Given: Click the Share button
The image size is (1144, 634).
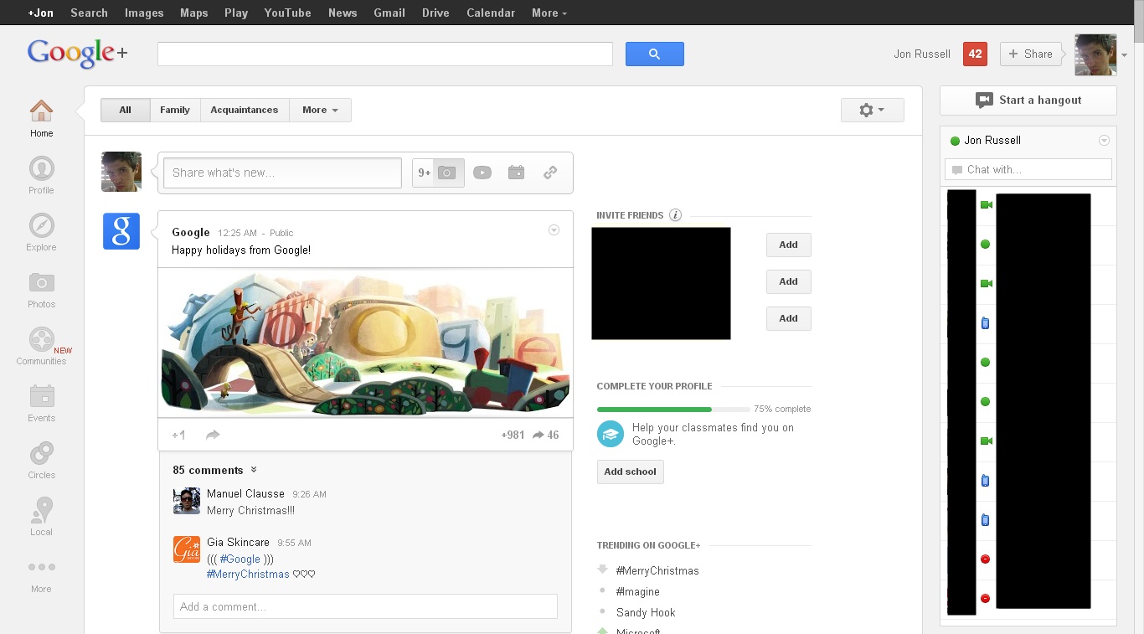Looking at the screenshot, I should click(x=1030, y=54).
